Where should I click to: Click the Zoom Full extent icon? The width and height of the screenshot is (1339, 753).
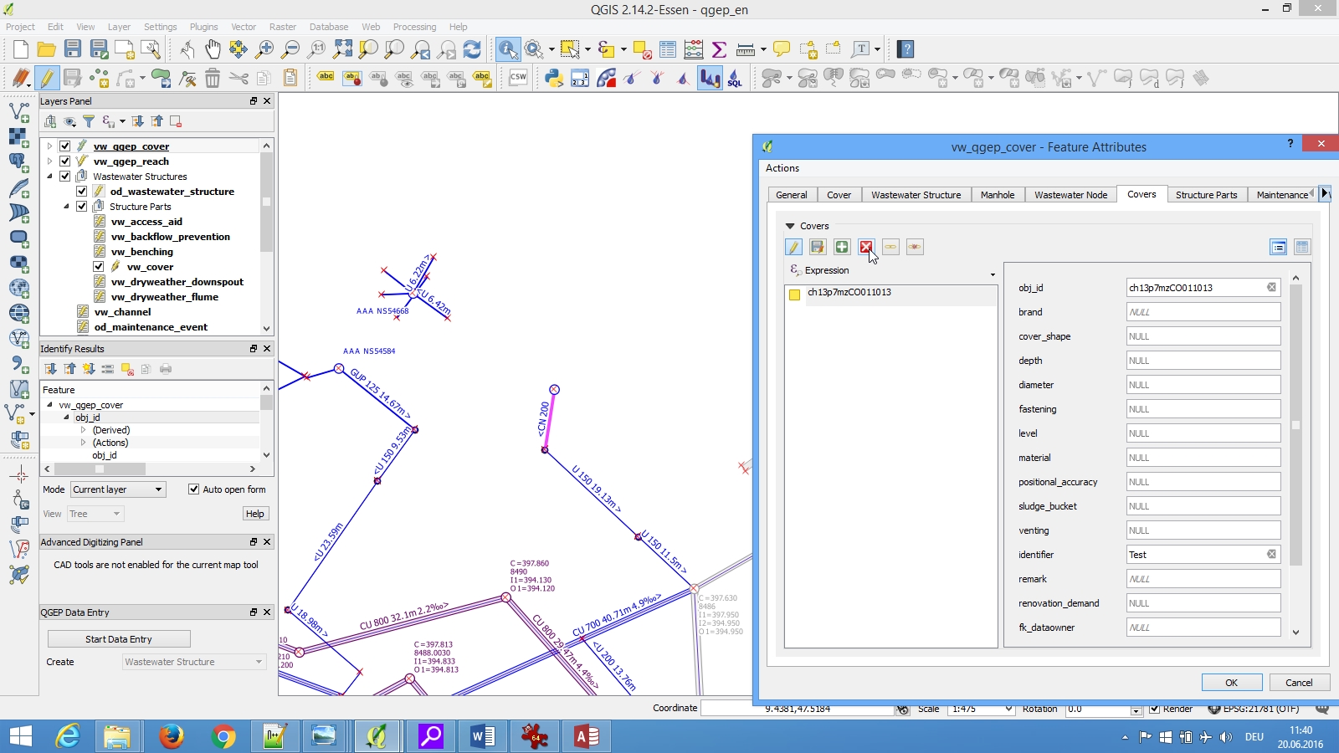[342, 49]
